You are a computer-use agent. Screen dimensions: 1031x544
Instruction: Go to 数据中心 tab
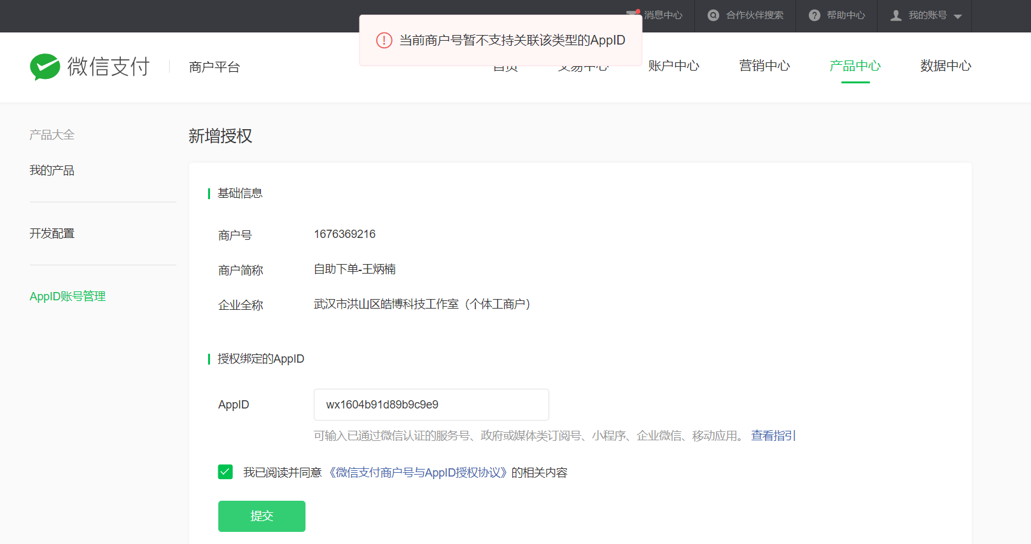(946, 66)
